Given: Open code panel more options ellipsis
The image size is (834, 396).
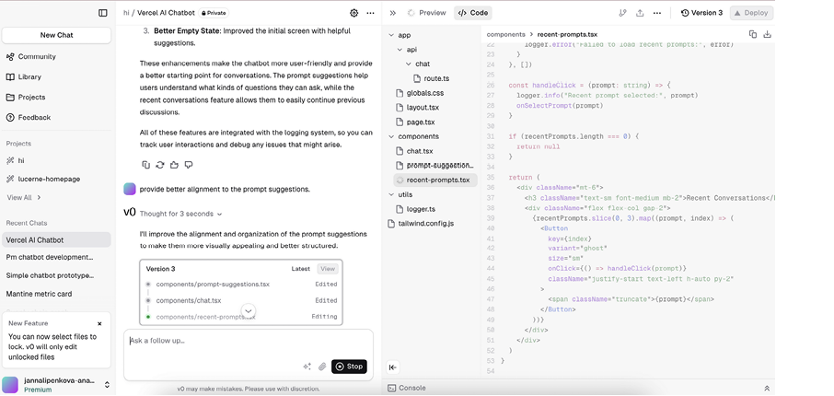Looking at the screenshot, I should point(657,13).
